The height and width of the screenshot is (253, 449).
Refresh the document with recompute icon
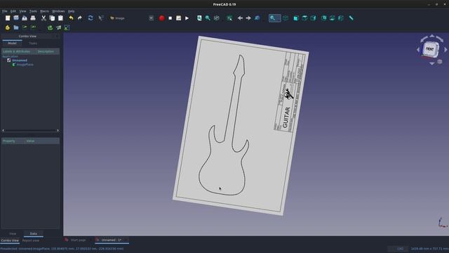click(x=91, y=18)
